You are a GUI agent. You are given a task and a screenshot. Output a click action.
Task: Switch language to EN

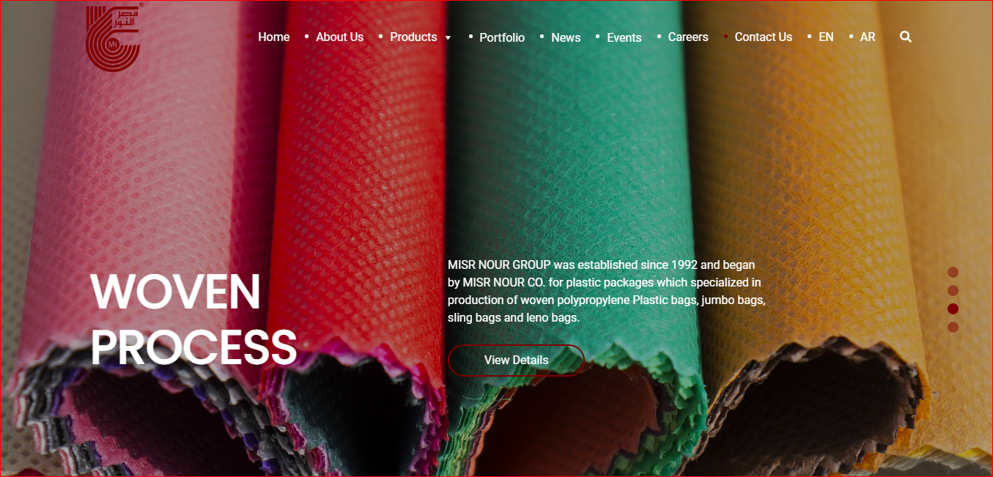[826, 37]
